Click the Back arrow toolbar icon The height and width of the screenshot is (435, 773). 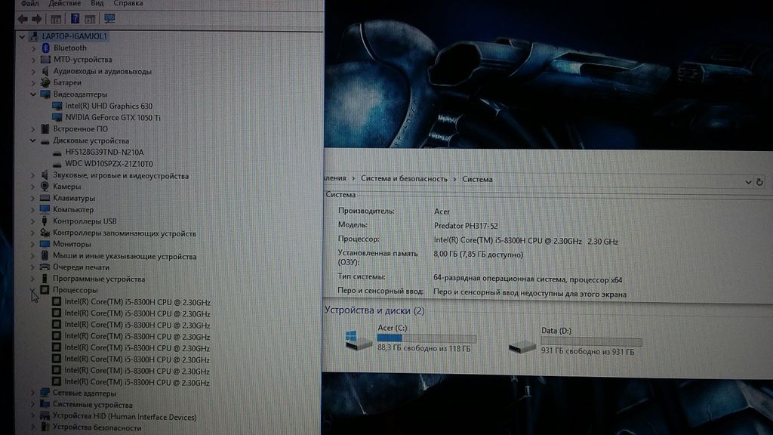click(23, 19)
